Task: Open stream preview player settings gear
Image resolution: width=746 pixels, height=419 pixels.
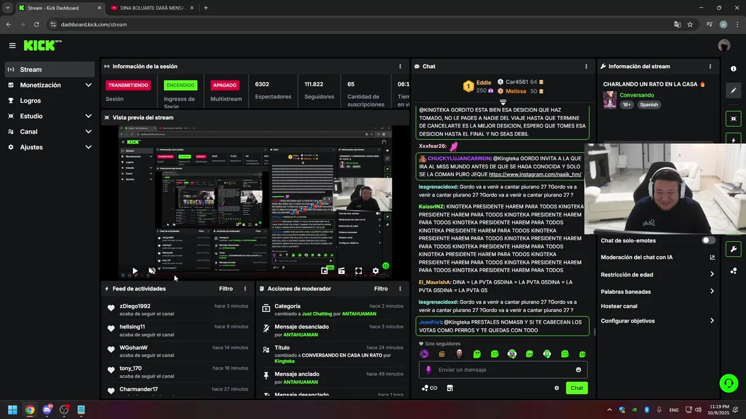Action: pos(375,271)
